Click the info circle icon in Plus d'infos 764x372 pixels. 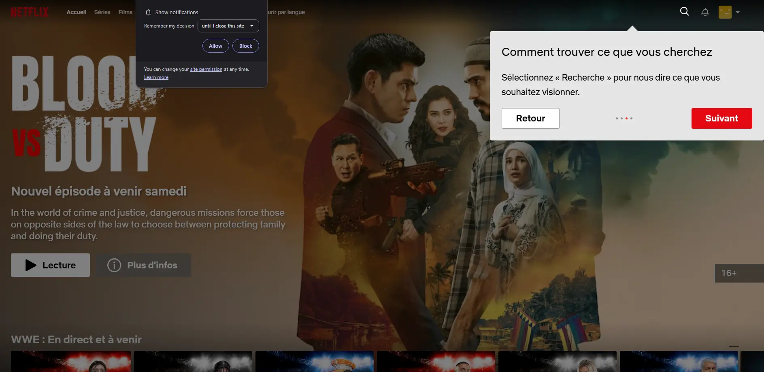click(x=114, y=265)
